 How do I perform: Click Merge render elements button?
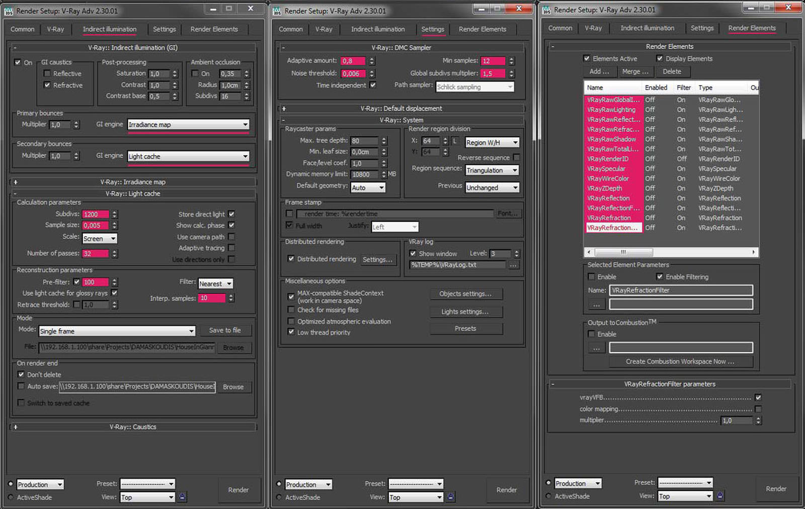pos(635,71)
